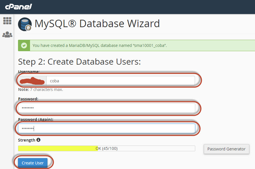Image resolution: width=255 pixels, height=169 pixels.
Task: Focus the Username field containing "coba"
Action: pos(120,81)
